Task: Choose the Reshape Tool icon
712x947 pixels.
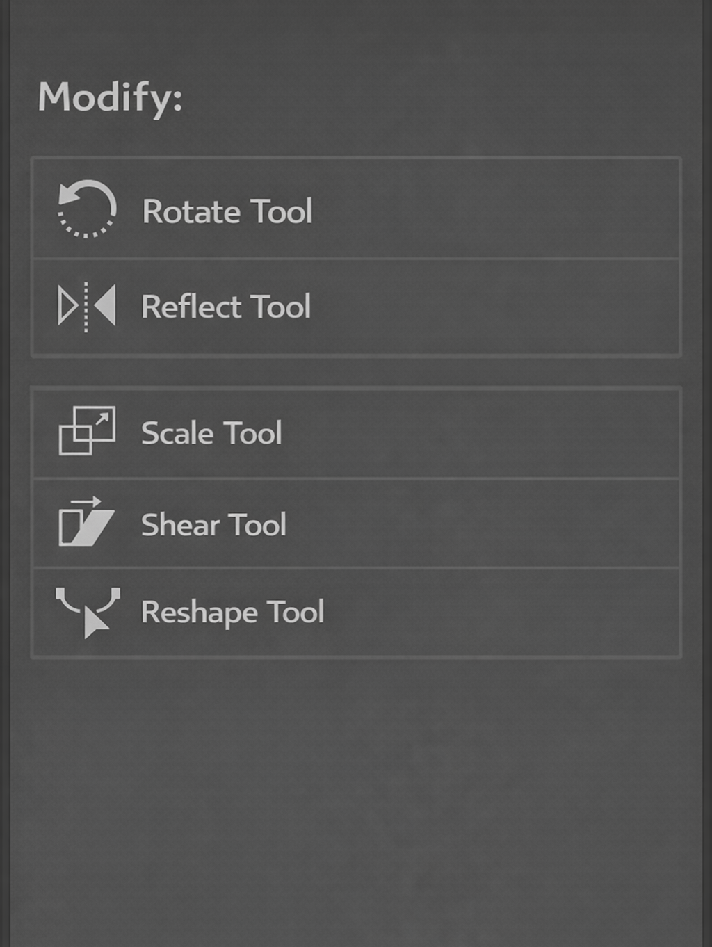Action: 88,612
